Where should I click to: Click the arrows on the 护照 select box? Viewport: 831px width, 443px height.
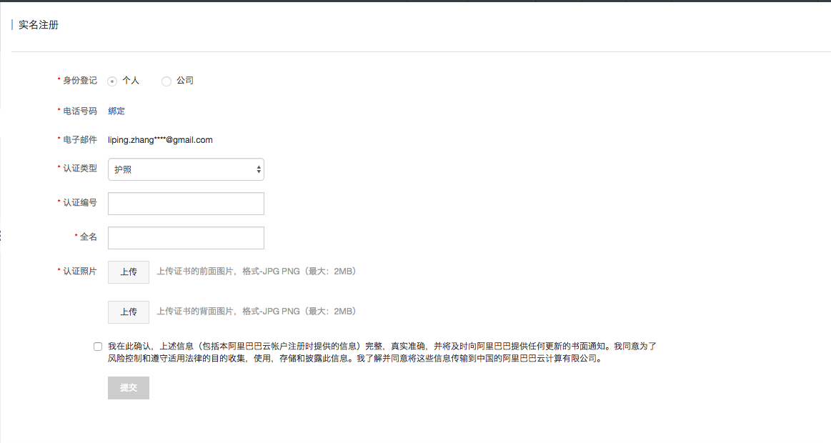258,169
